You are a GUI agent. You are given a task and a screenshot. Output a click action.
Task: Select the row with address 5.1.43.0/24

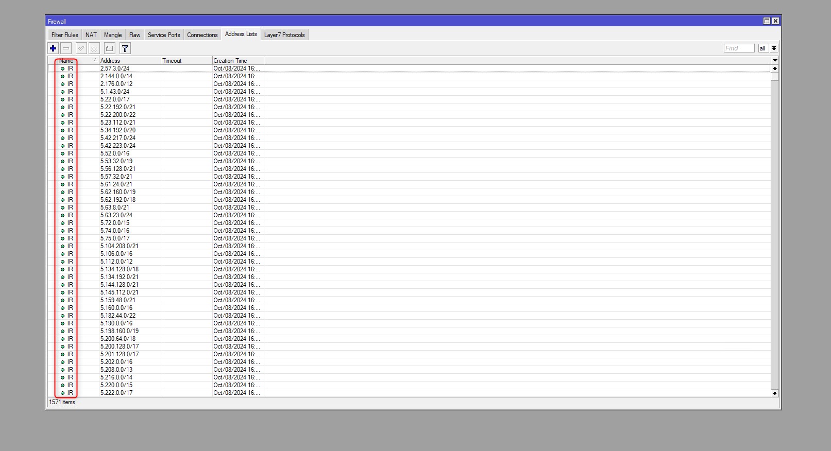click(x=410, y=92)
